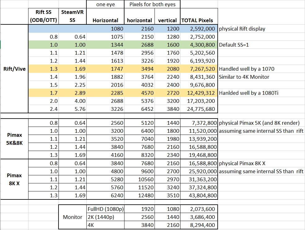Screen dimensions: 305x230
Task: Click the cell showing 17,203,200
Action: coord(199,101)
